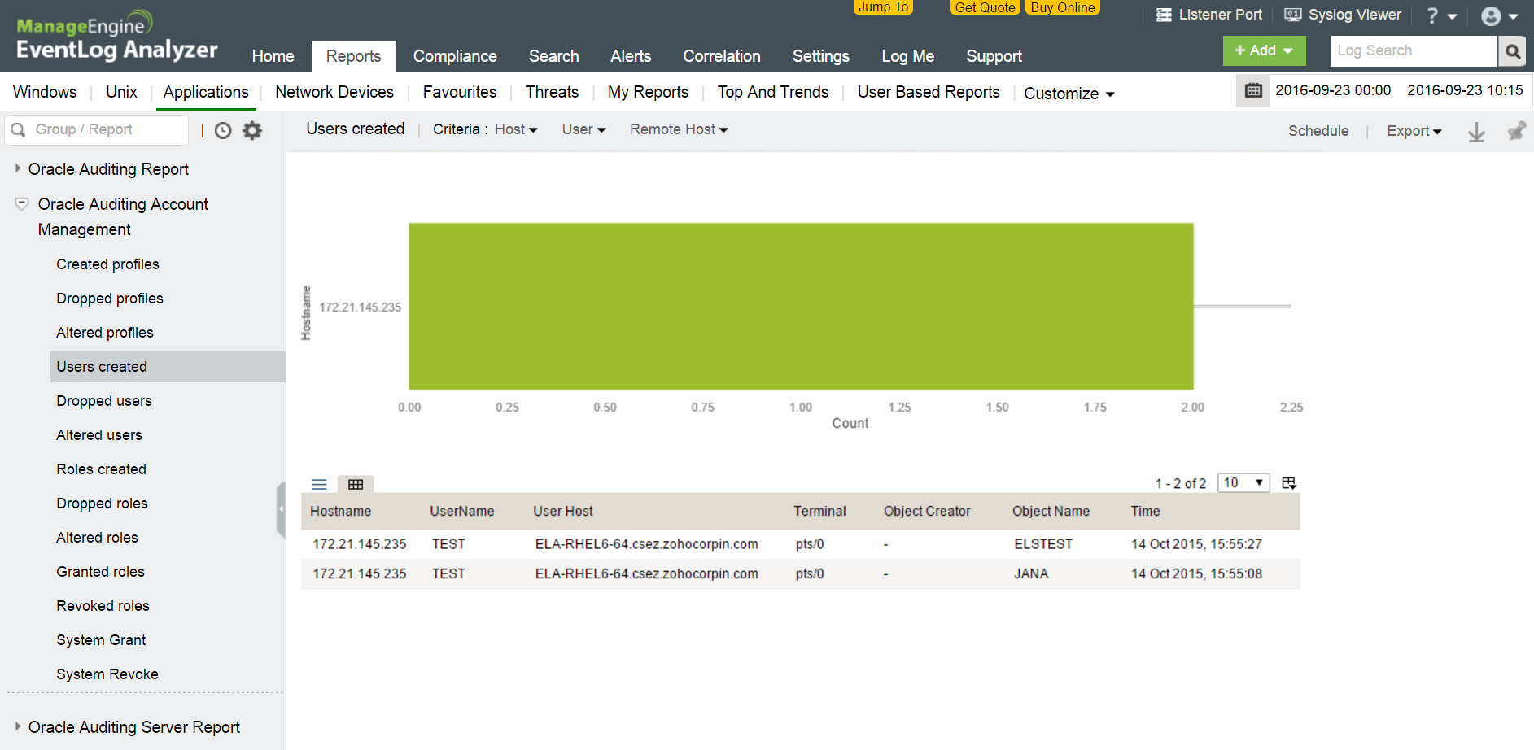Sort table by the Time column header
This screenshot has width=1534, height=750.
point(1145,511)
